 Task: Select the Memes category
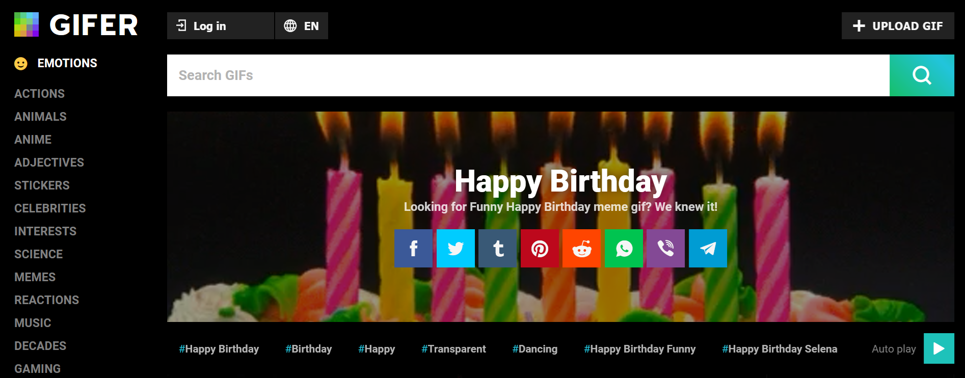point(35,277)
